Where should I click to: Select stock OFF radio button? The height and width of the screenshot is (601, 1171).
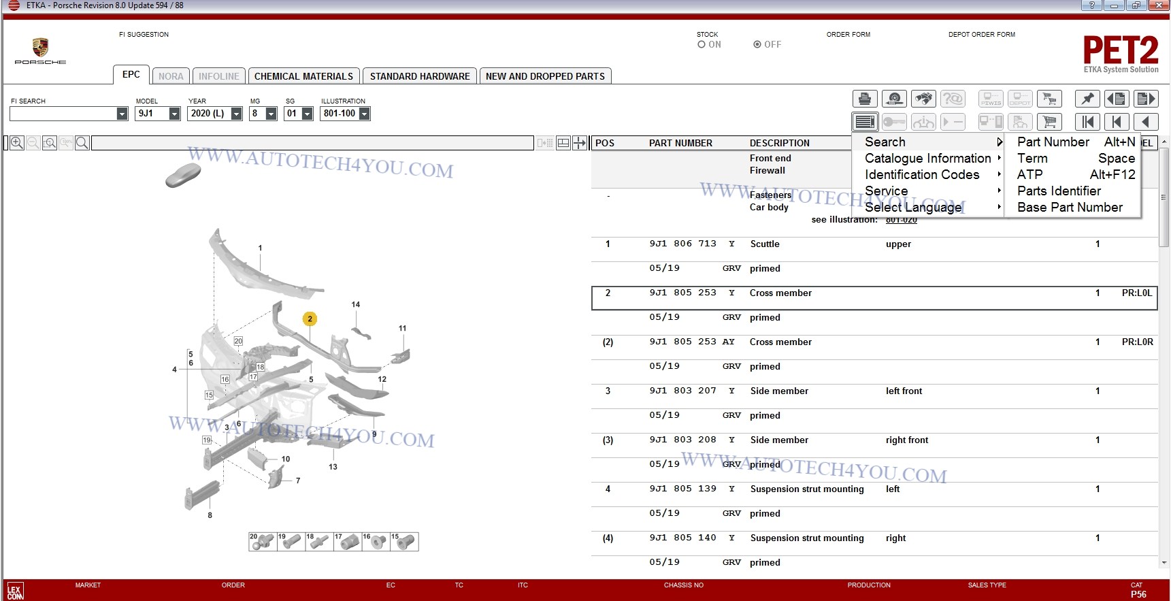click(x=757, y=45)
